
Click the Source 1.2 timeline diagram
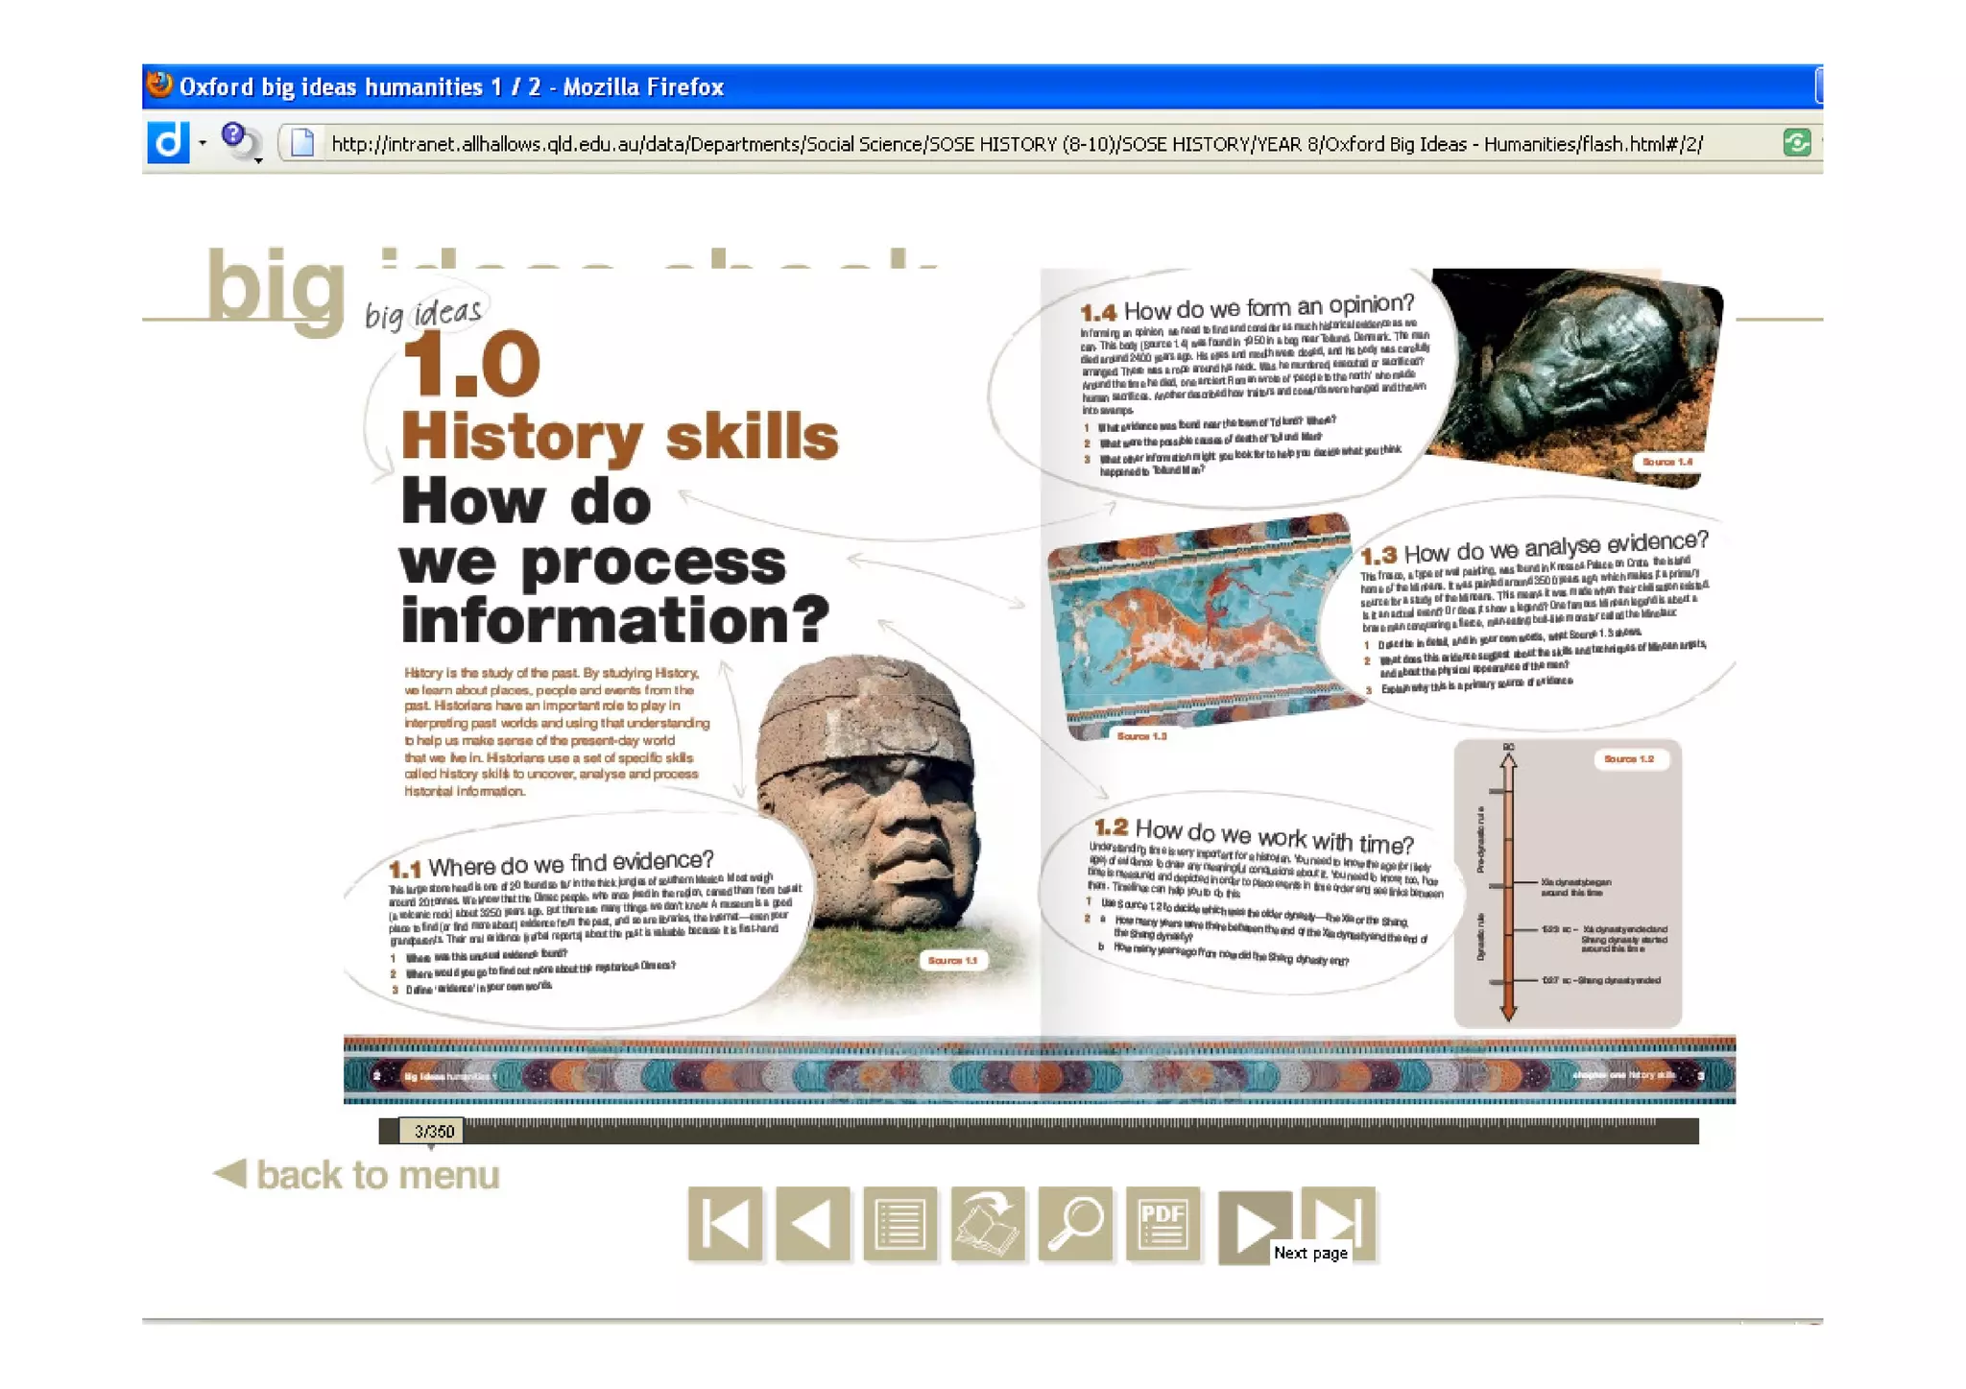click(1567, 883)
